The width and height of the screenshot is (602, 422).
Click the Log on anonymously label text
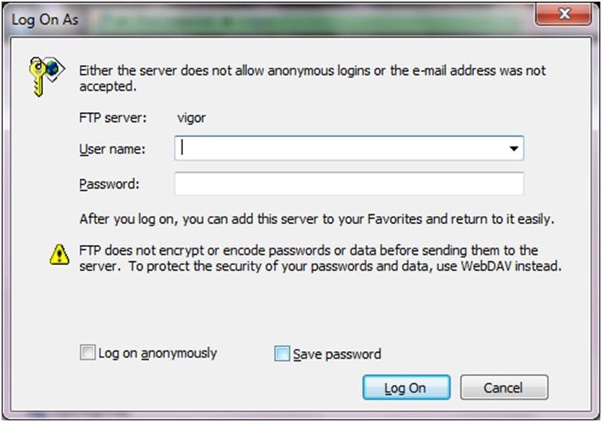158,353
